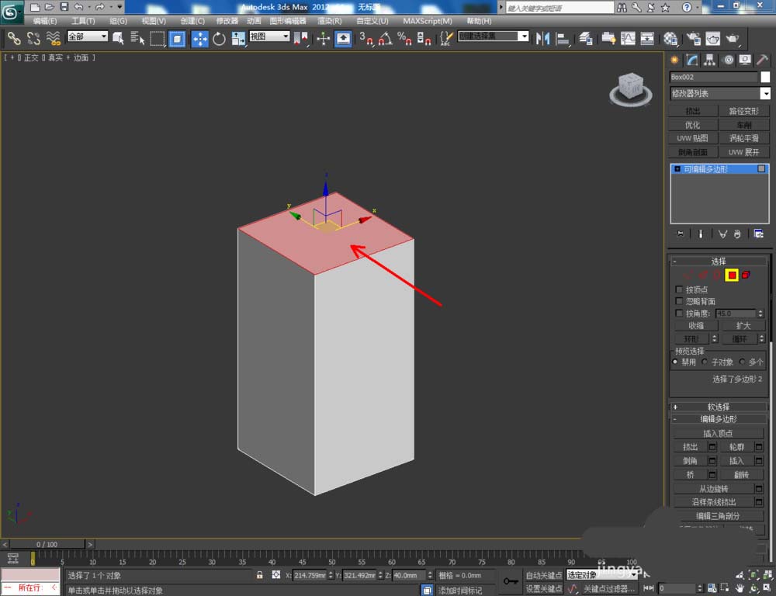The height and width of the screenshot is (596, 776).
Task: Expand the 软选择 rollout
Action: [719, 407]
